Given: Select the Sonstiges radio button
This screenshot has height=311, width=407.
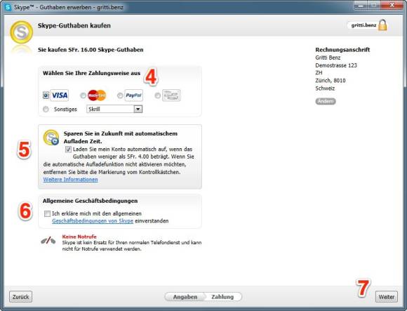Looking at the screenshot, I should point(46,110).
